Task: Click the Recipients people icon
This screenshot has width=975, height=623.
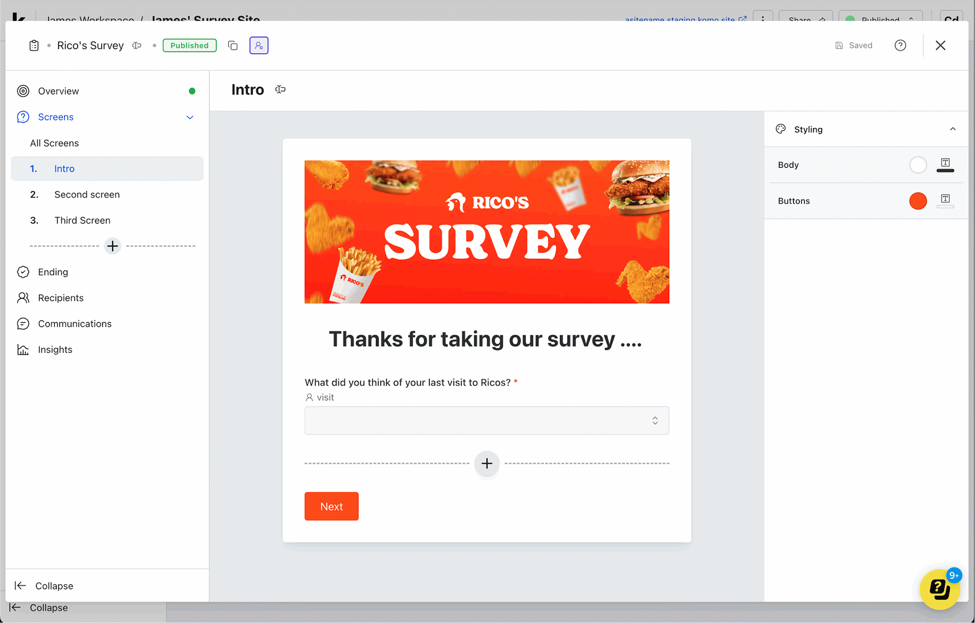Action: click(x=23, y=298)
